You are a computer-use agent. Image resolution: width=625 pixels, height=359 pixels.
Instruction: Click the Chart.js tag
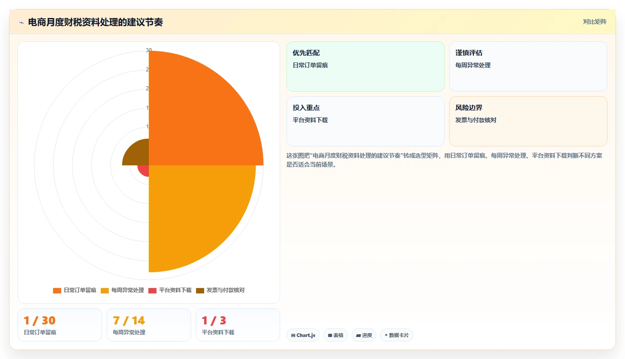[303, 335]
